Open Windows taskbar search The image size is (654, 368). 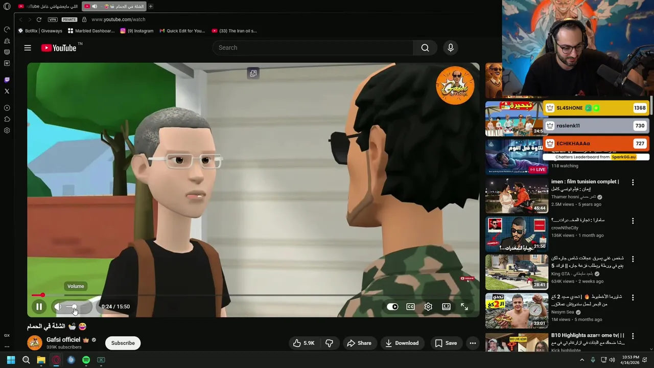click(x=26, y=360)
